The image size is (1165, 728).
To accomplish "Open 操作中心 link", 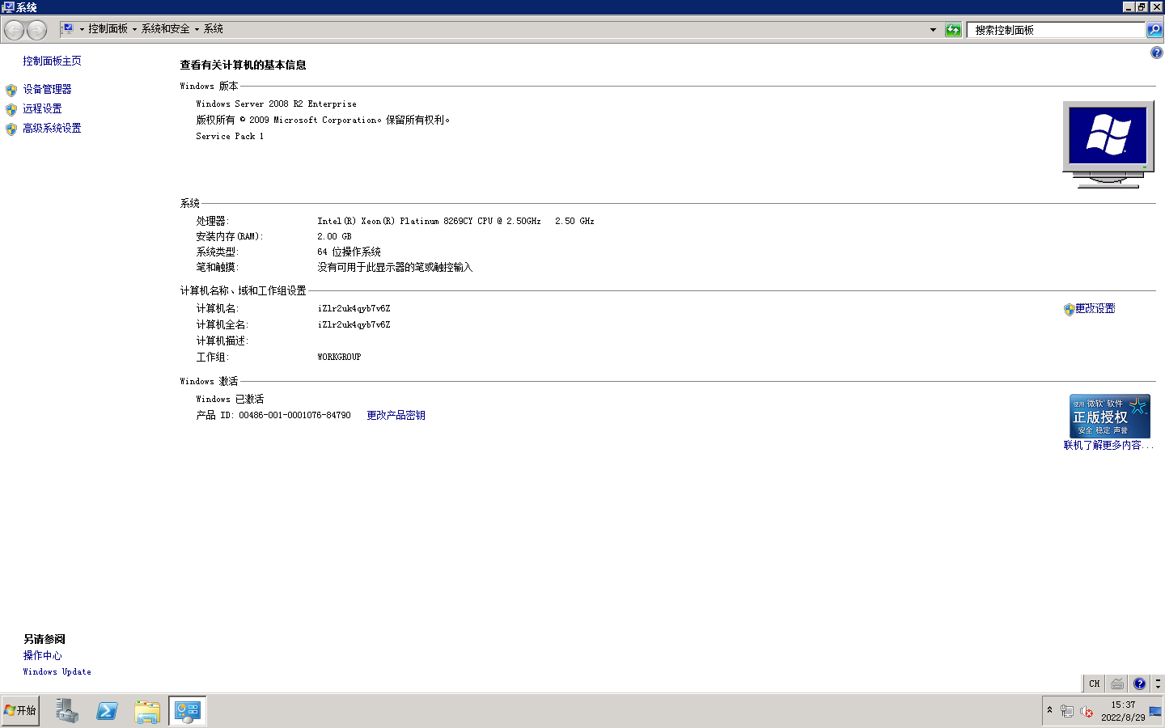I will (42, 655).
